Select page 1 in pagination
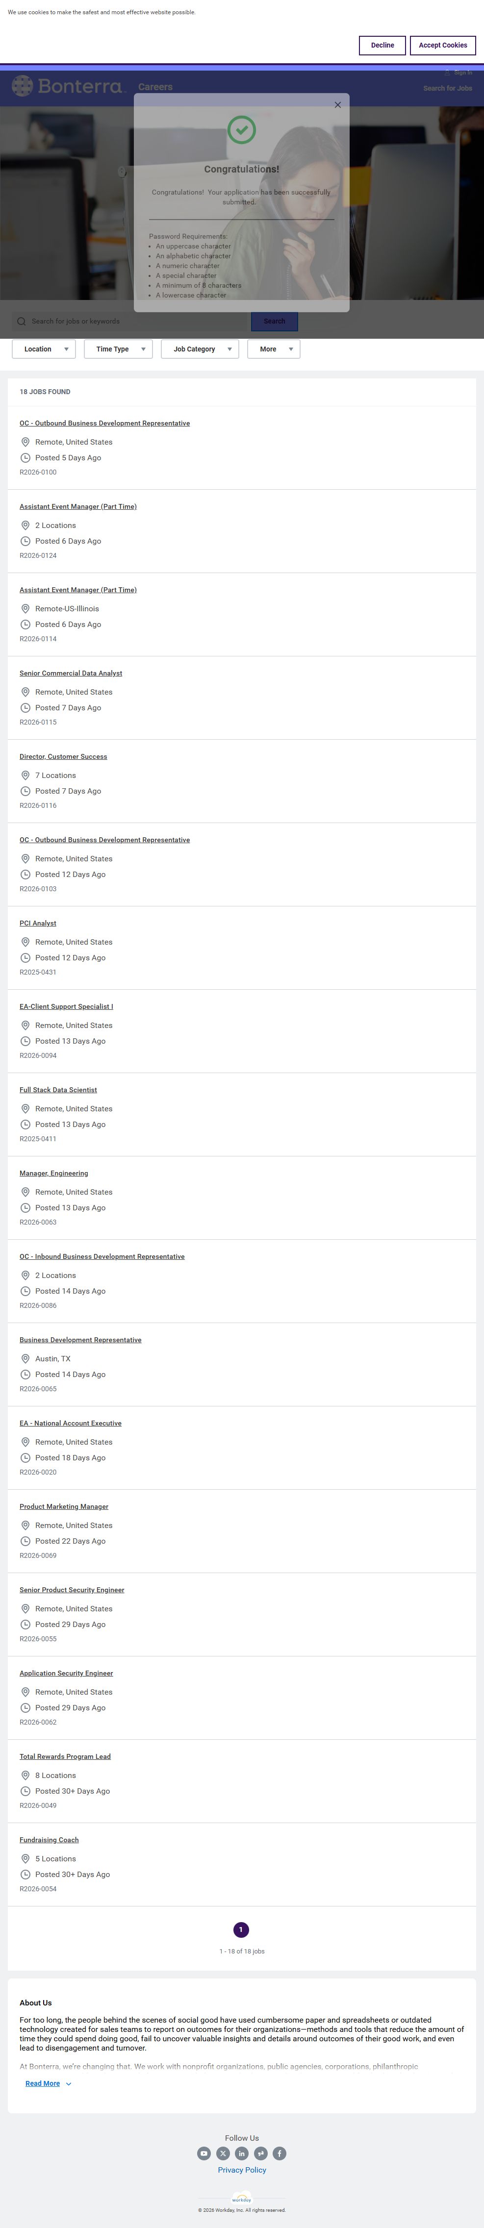484x2228 pixels. (242, 1929)
